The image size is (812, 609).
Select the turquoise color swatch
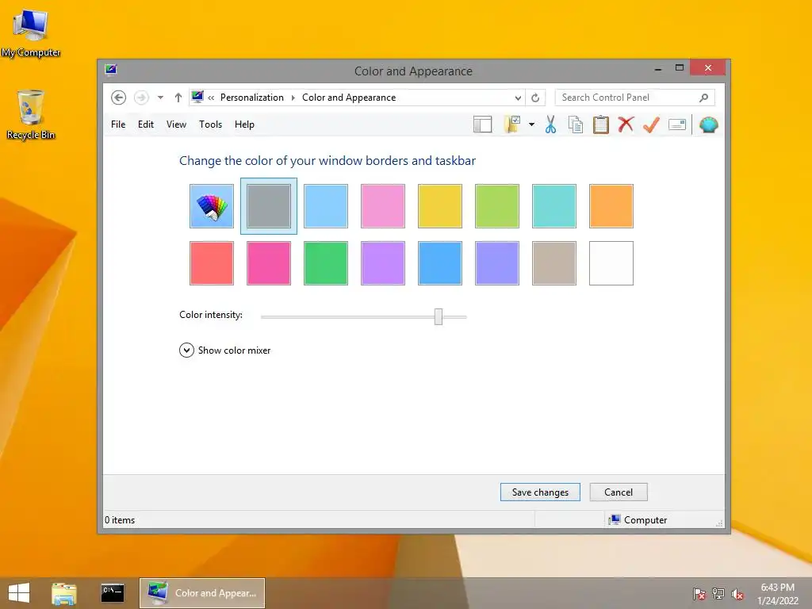(554, 206)
